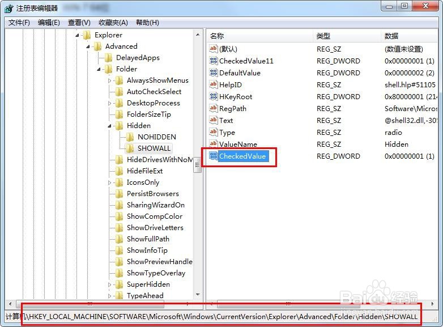Click the SuperHidden folder icon
Image resolution: width=443 pixels, height=327 pixels.
pos(119,284)
